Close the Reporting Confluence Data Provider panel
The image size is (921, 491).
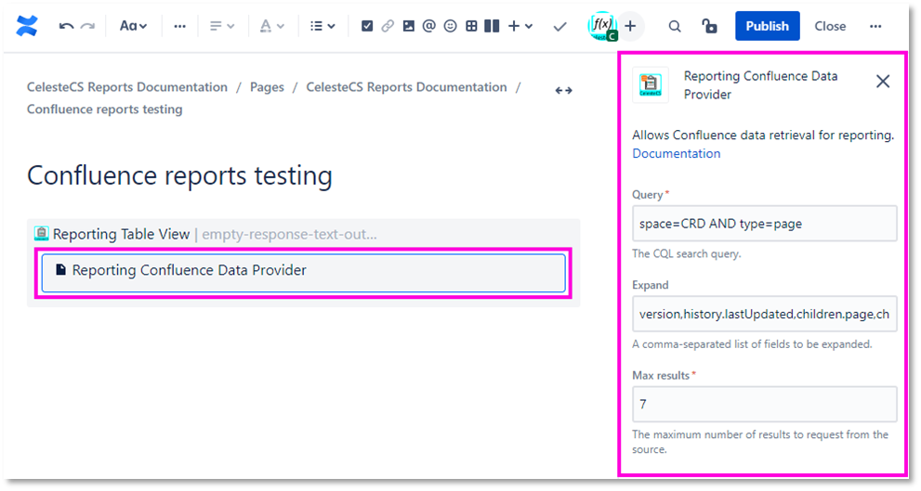[x=883, y=82]
